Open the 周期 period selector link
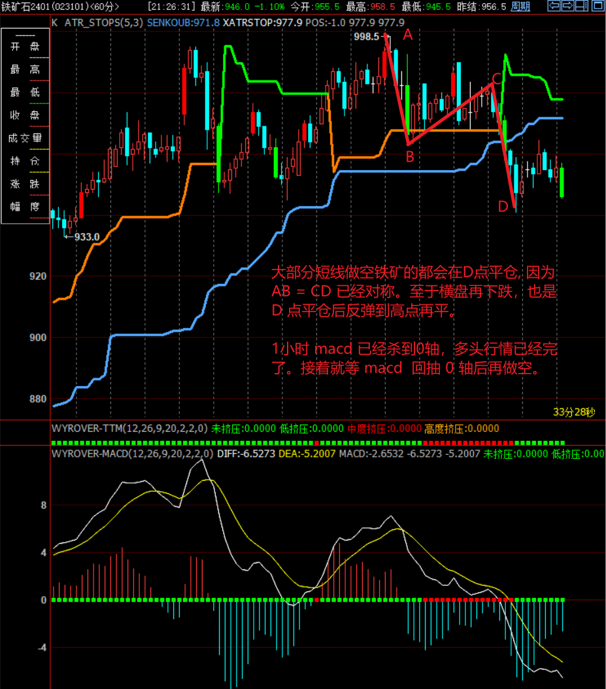This screenshot has width=606, height=689. [x=520, y=7]
